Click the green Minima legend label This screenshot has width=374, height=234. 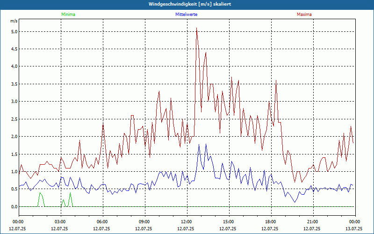pyautogui.click(x=68, y=15)
